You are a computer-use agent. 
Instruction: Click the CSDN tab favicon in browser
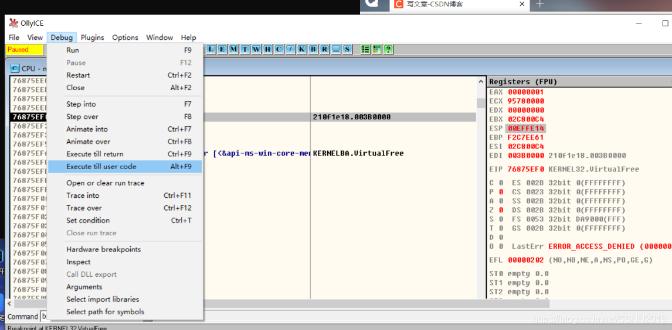point(399,4)
